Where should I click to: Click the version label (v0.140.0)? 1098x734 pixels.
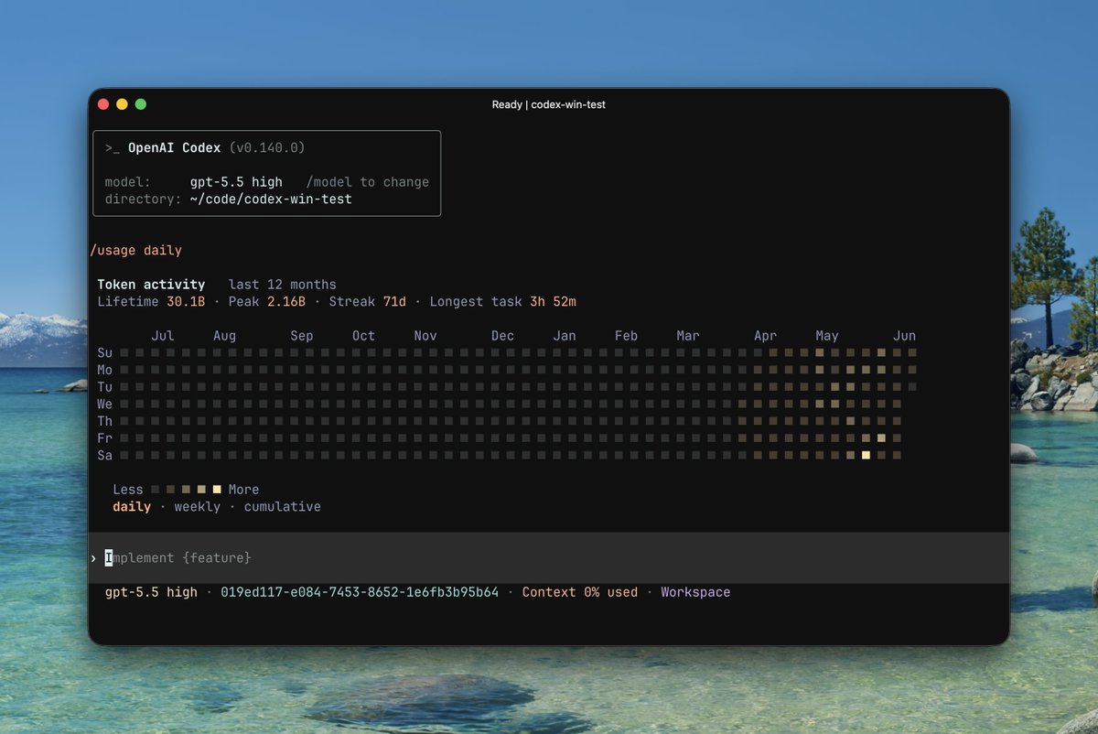267,147
